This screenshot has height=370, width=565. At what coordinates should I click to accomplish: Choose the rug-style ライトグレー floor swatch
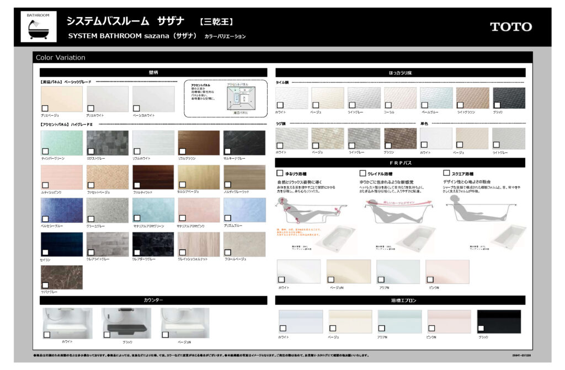pos(364,138)
